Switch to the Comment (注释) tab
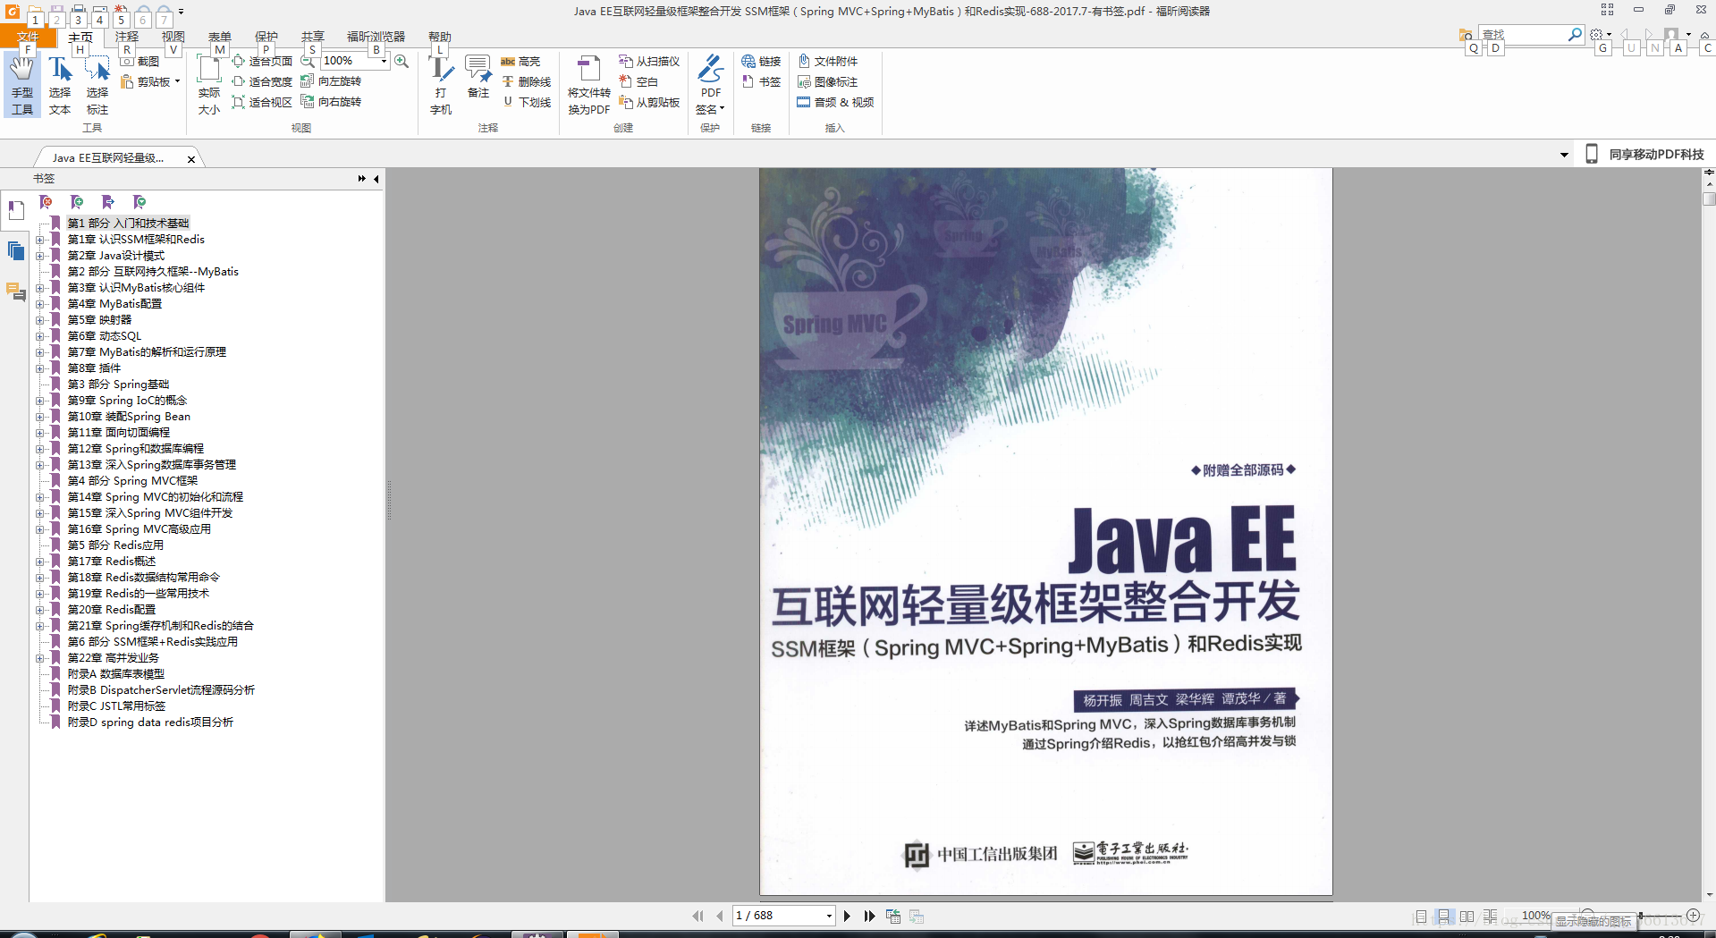Viewport: 1716px width, 938px height. (x=127, y=37)
